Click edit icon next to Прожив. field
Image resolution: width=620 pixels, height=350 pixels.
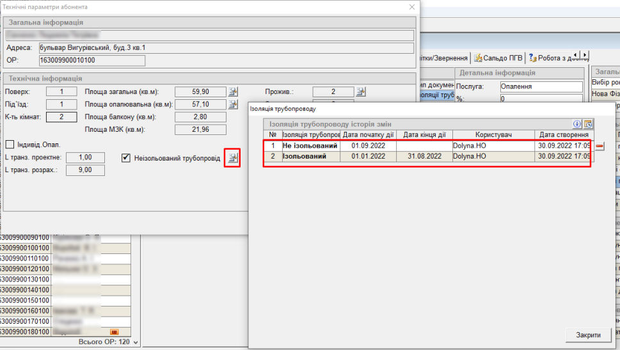click(x=361, y=91)
